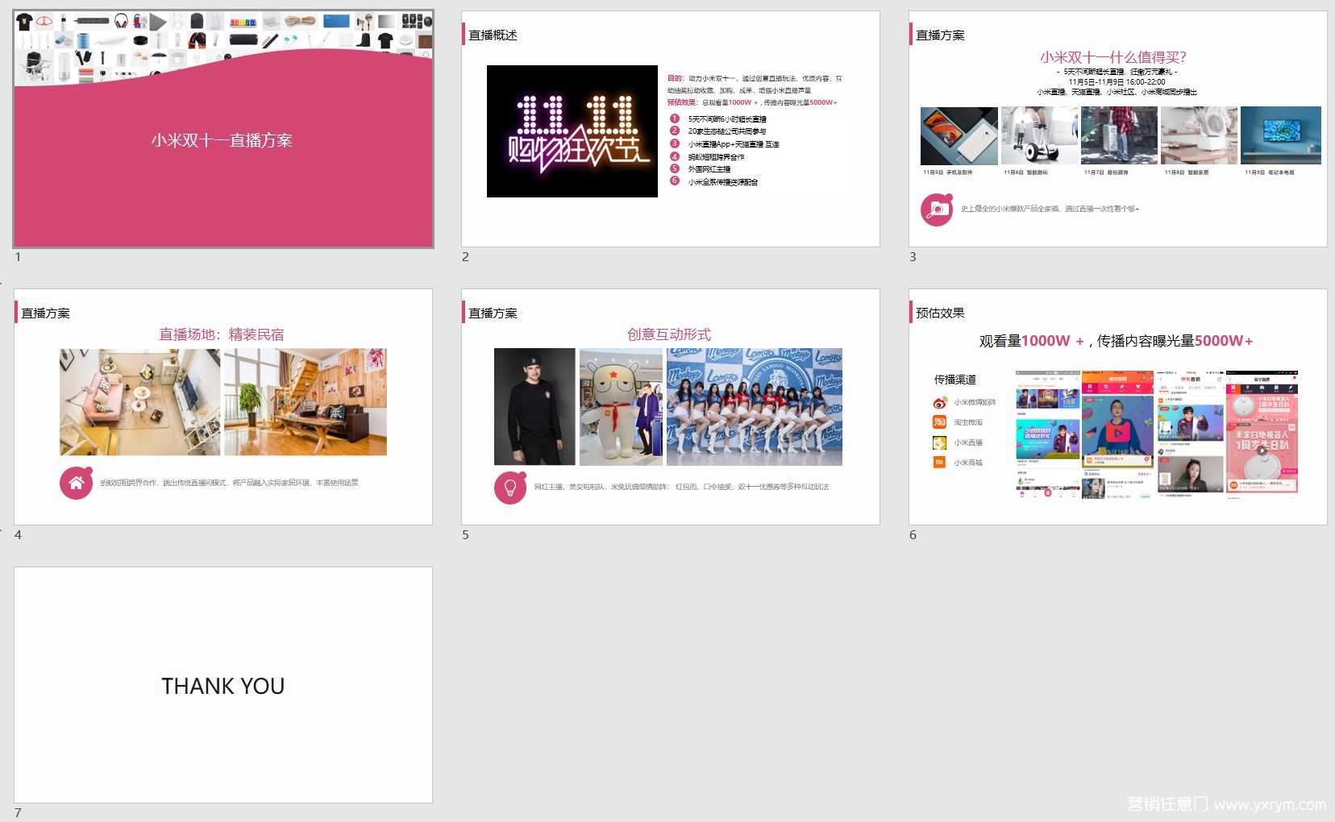Click the cover title 小米双十一直播方案
This screenshot has height=822, width=1335.
pos(222,140)
